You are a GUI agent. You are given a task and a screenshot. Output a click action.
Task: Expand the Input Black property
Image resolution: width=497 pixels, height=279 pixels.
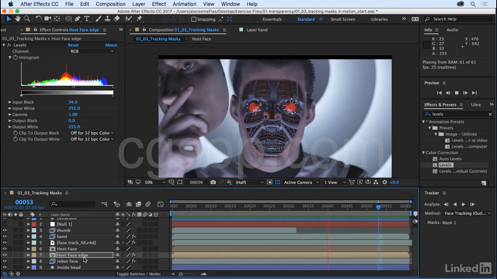pyautogui.click(x=10, y=102)
